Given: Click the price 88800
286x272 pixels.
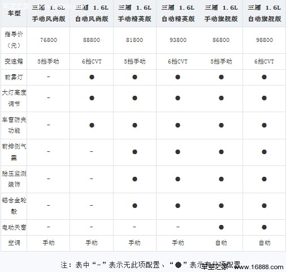Looking at the screenshot, I should pos(92,40).
